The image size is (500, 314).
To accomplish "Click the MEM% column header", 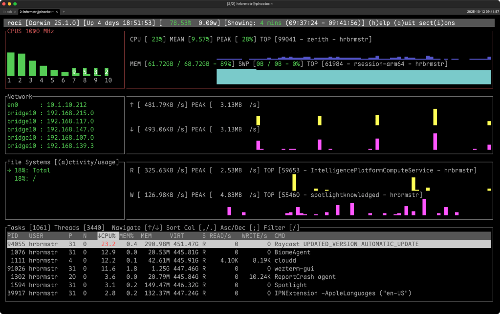I will (x=127, y=235).
